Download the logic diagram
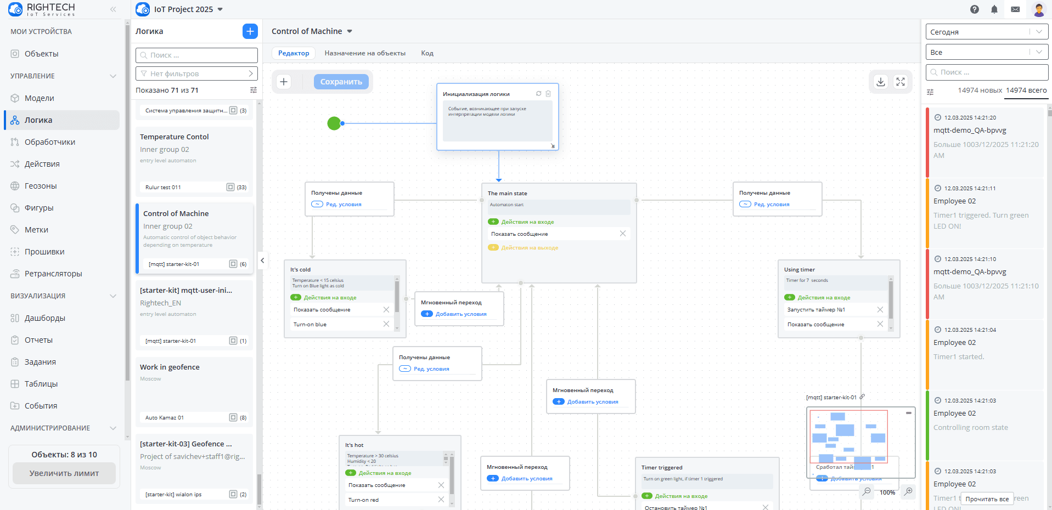This screenshot has width=1052, height=510. pyautogui.click(x=880, y=82)
